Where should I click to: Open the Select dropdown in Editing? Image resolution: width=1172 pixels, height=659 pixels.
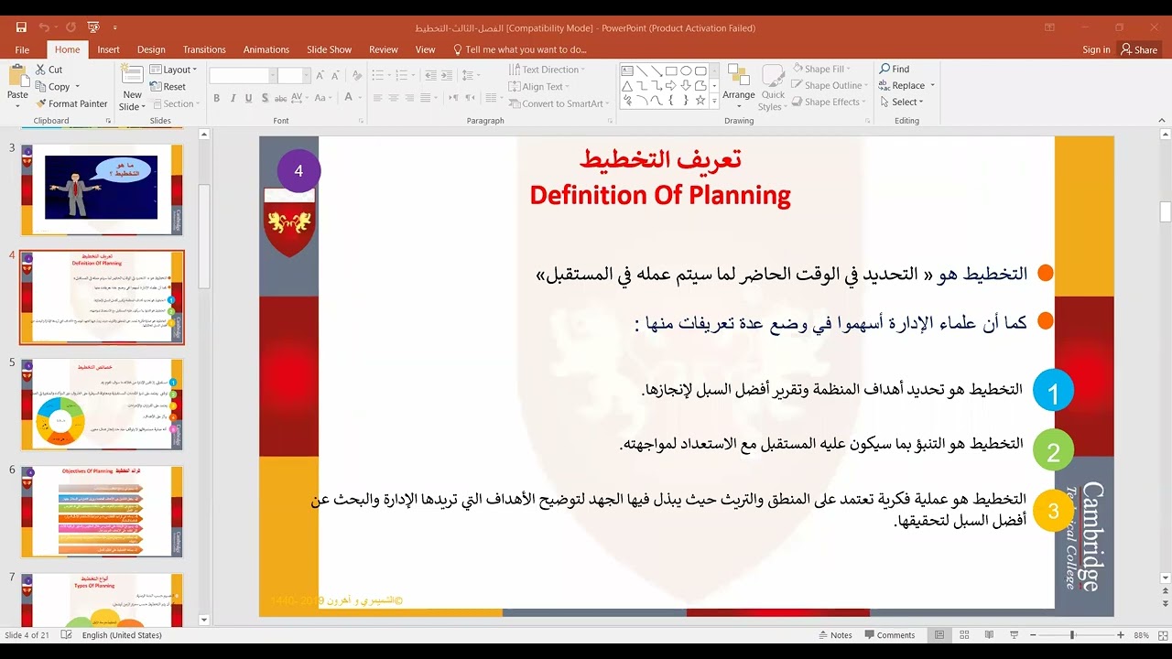(x=902, y=103)
